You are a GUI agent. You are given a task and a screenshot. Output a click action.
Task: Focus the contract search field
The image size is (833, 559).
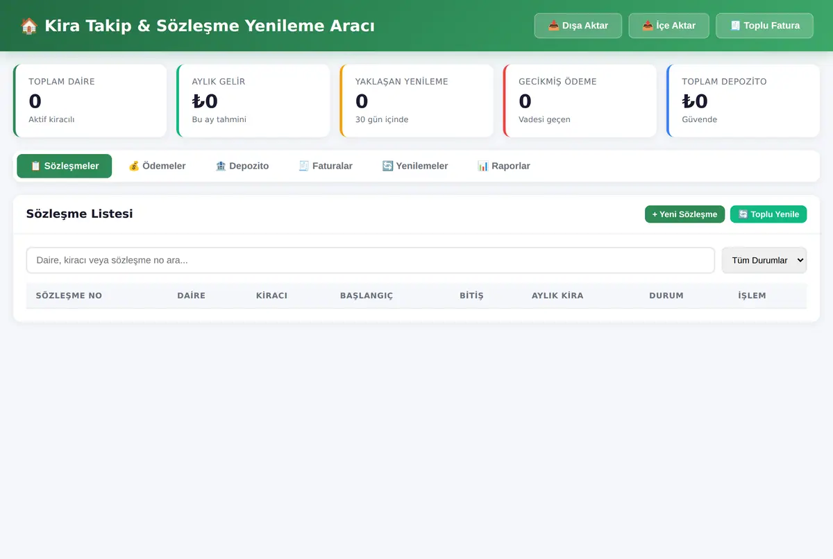tap(371, 260)
